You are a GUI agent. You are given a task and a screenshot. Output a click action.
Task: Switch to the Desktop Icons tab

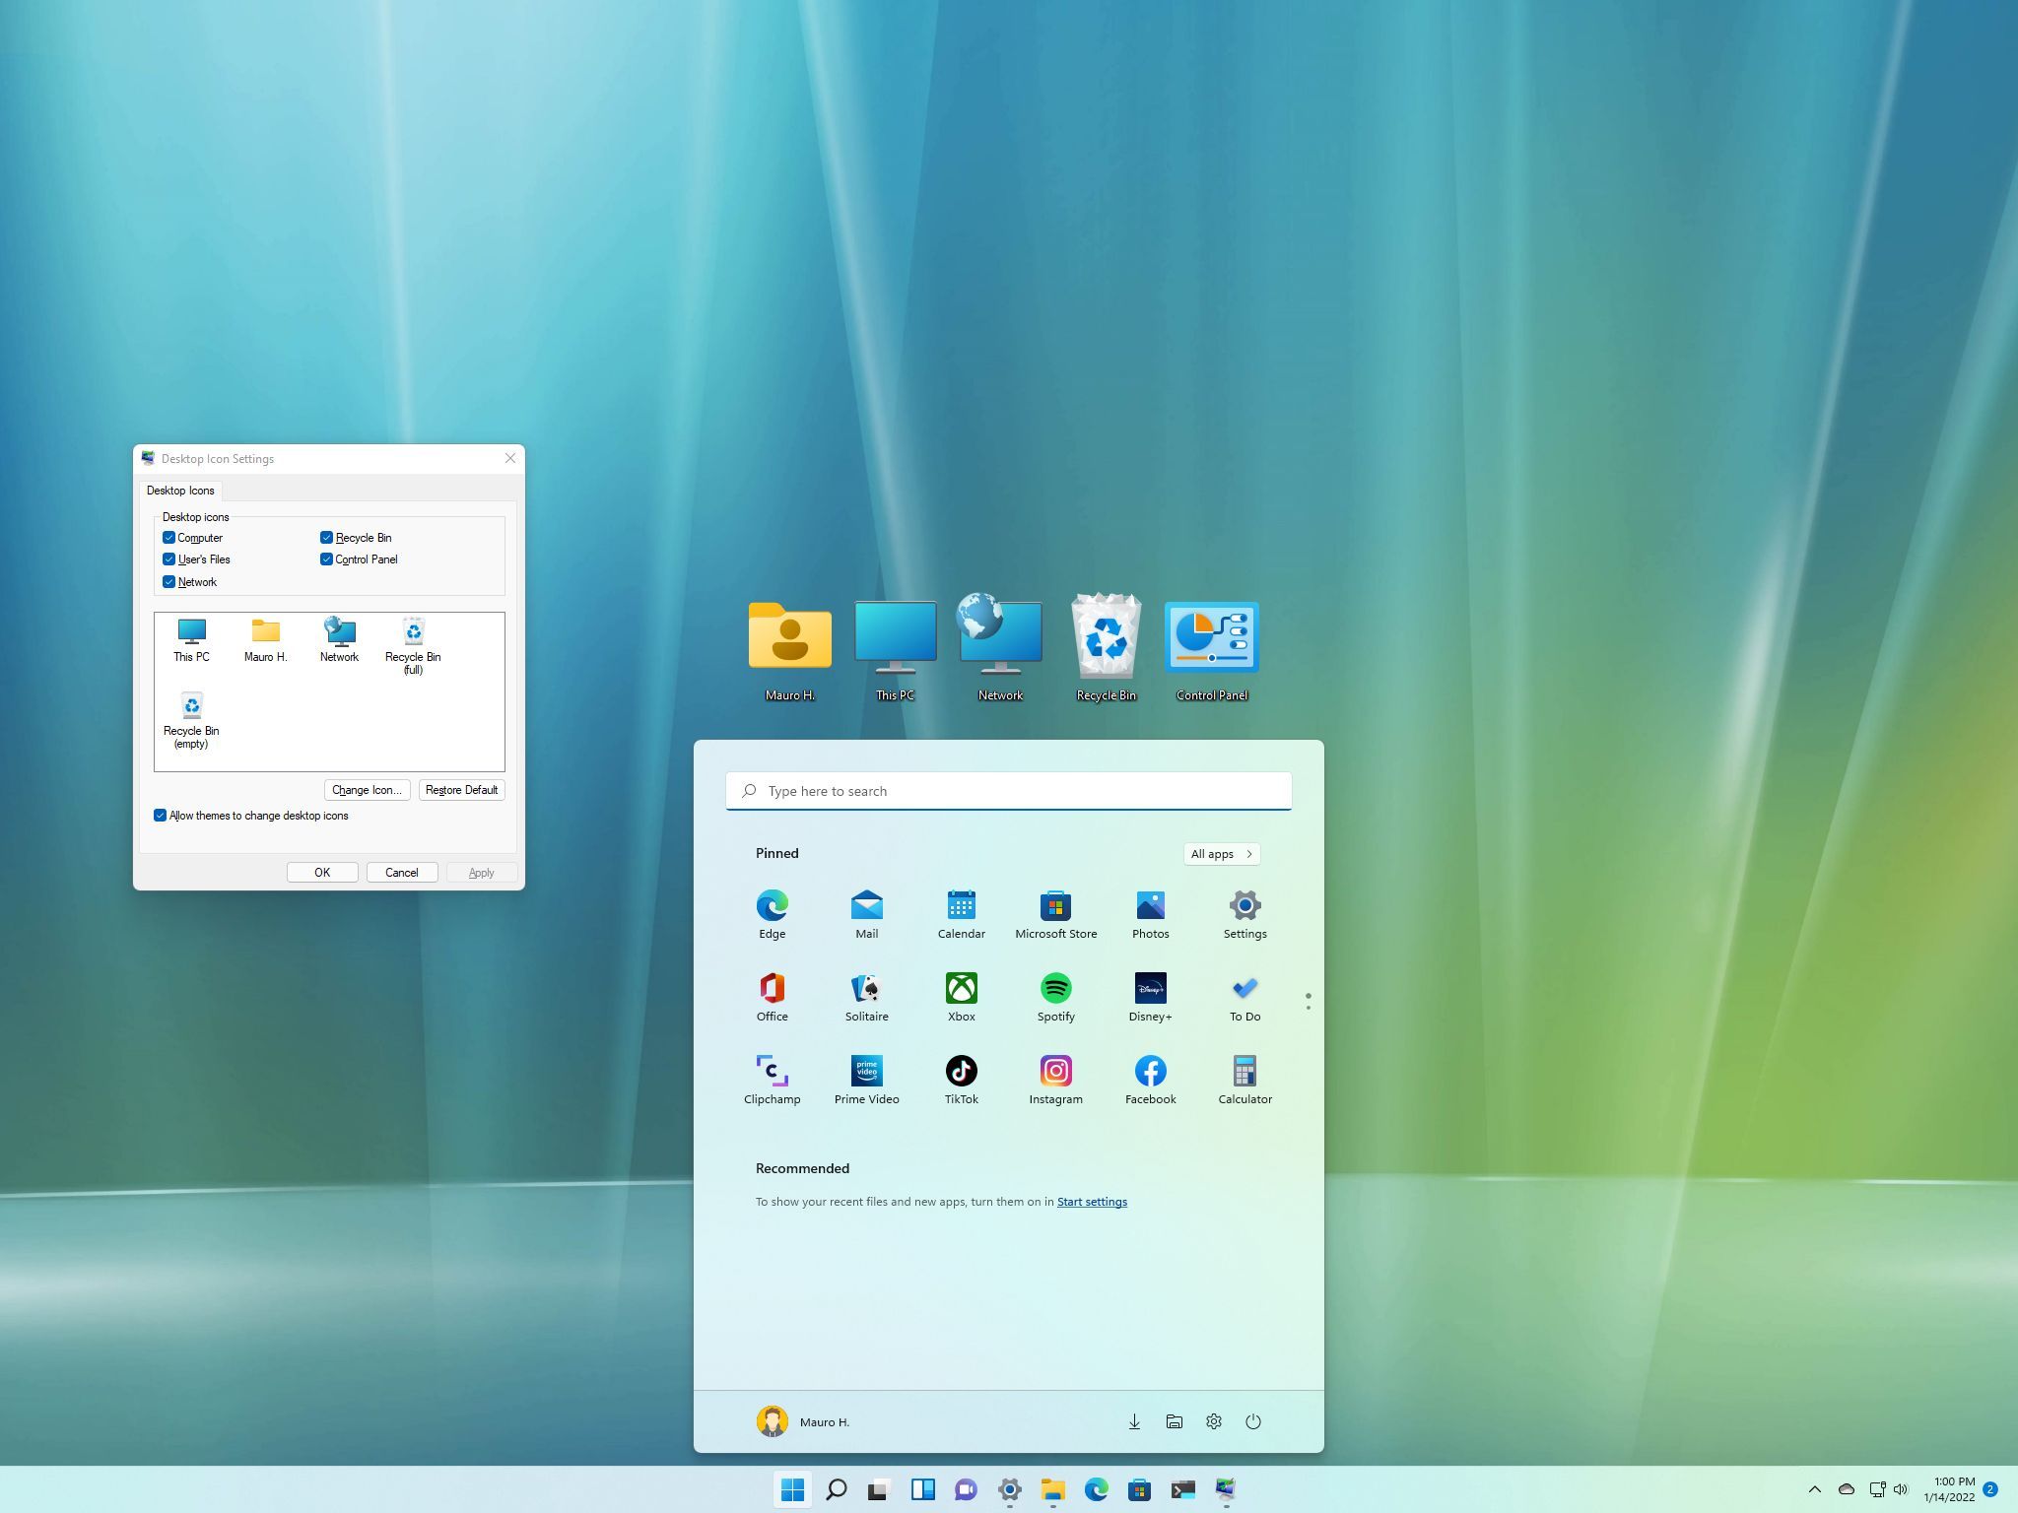[x=180, y=490]
